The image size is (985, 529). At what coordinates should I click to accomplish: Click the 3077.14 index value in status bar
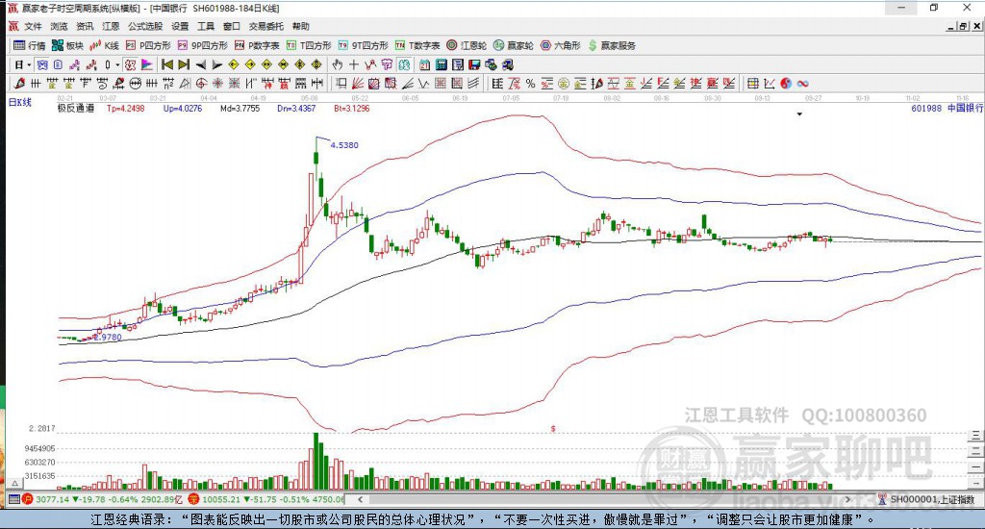53,499
